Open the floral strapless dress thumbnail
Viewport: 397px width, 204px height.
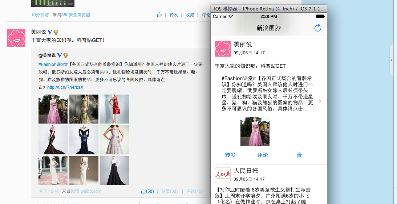pyautogui.click(x=115, y=140)
